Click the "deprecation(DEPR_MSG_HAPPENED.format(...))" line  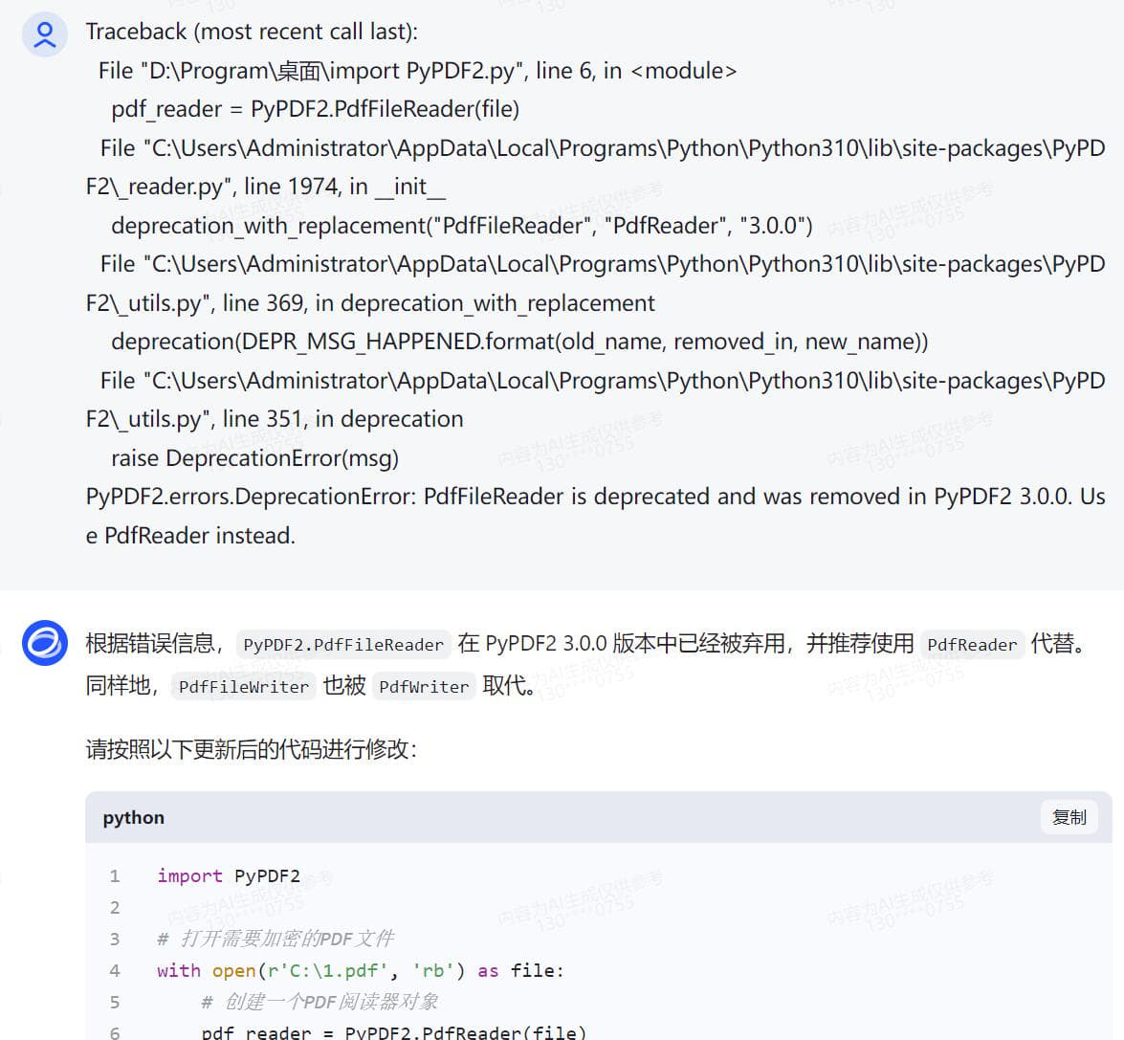click(519, 342)
